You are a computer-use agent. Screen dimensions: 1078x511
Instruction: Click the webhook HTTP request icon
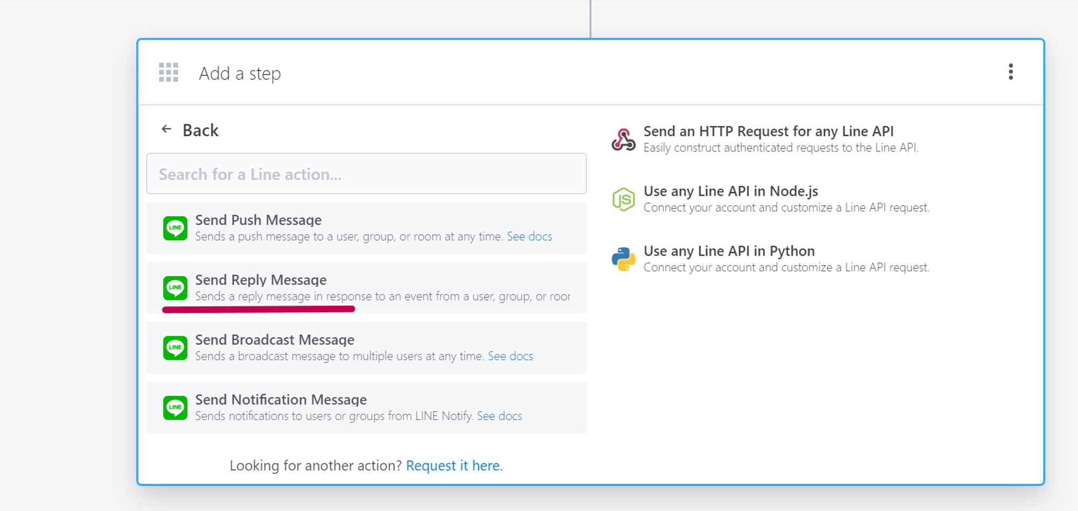[x=624, y=139]
